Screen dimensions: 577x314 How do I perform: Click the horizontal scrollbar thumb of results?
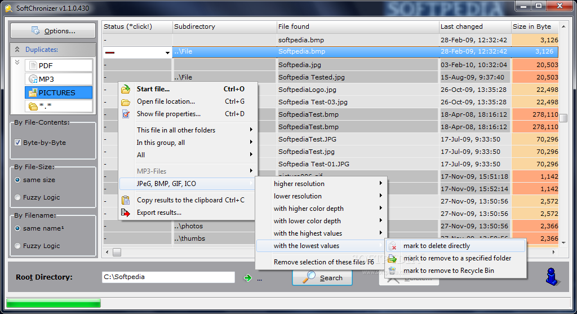117,253
